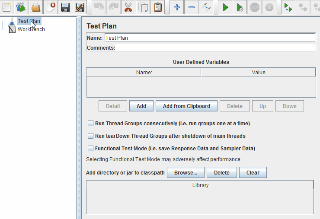Click the Name: column header
Viewport: 320px width, 219px height.
[x=144, y=73]
